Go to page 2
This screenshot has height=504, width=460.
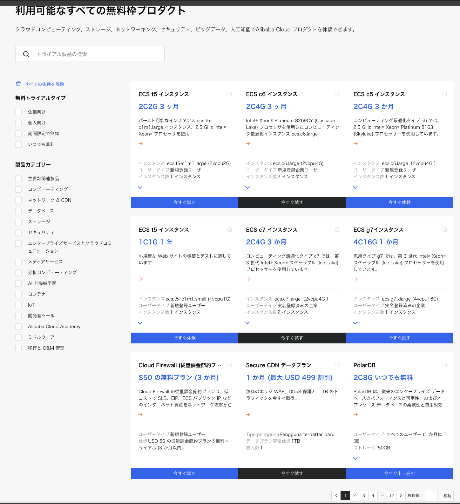[355, 495]
